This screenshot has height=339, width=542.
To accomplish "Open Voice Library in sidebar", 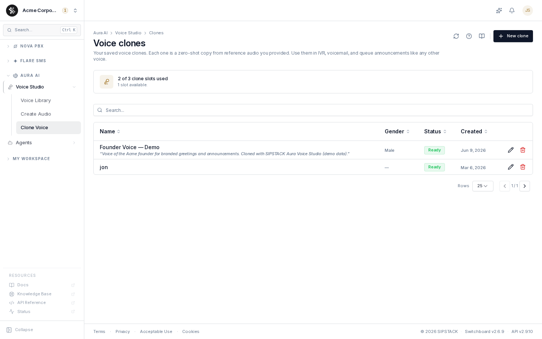I will click(x=49, y=101).
